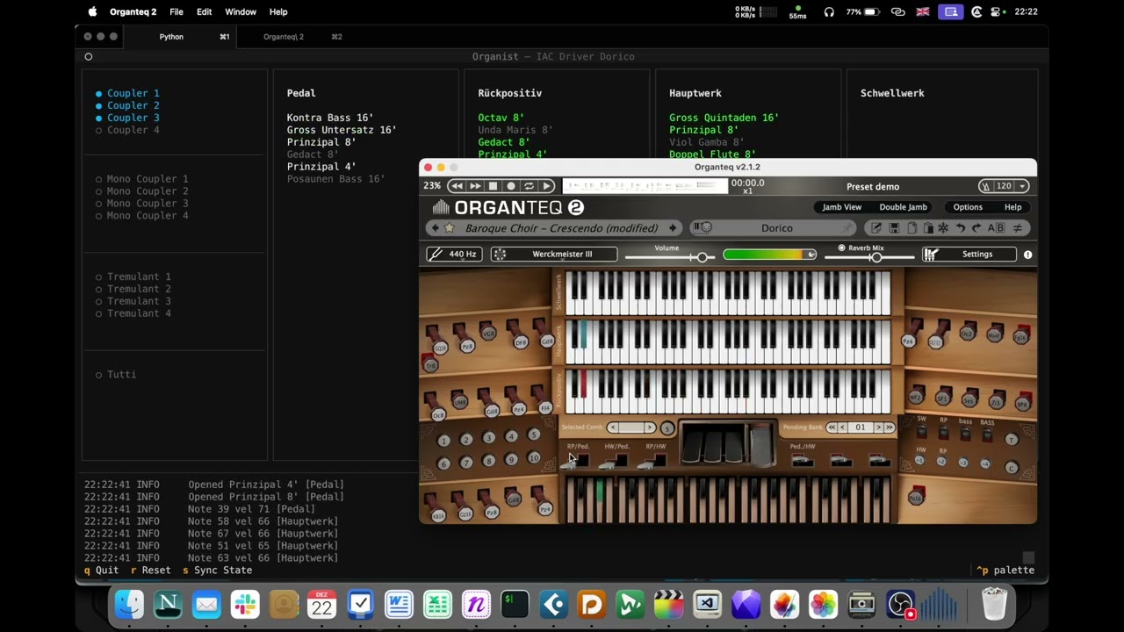Play the Organteq preset demo
The width and height of the screenshot is (1124, 632).
546,186
